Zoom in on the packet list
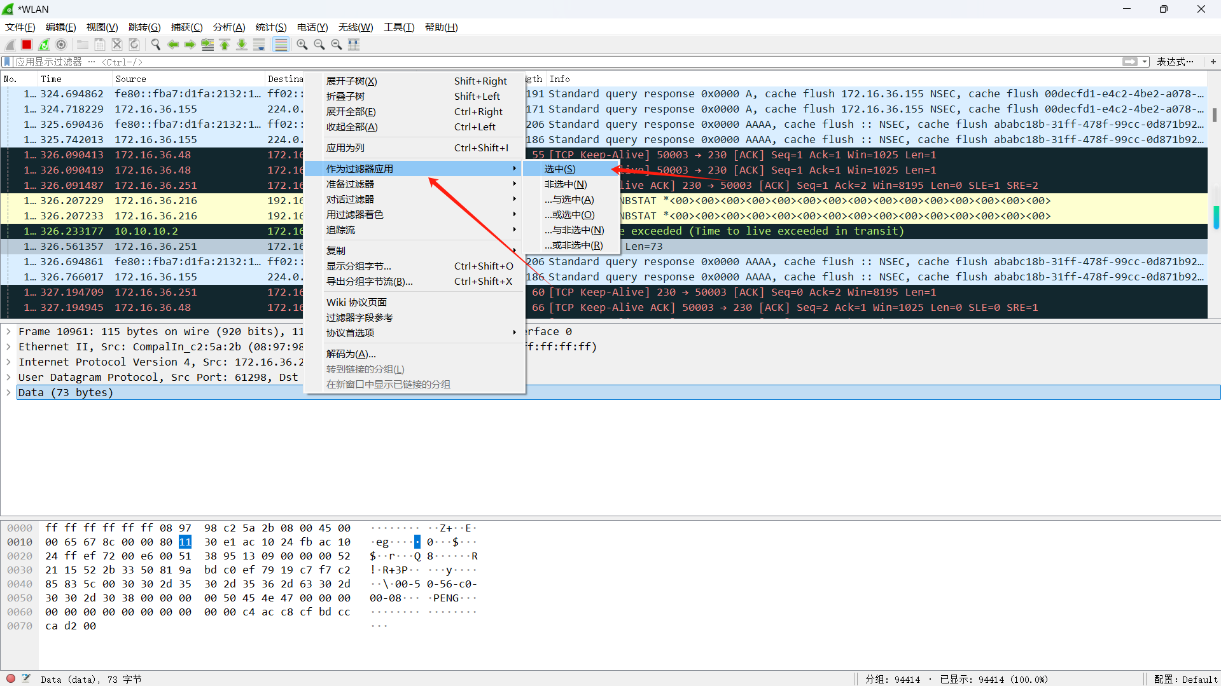The height and width of the screenshot is (686, 1221). (x=302, y=45)
